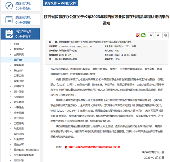Open 工程建设 in sidebar menu
The height and width of the screenshot is (162, 170).
click(x=19, y=123)
